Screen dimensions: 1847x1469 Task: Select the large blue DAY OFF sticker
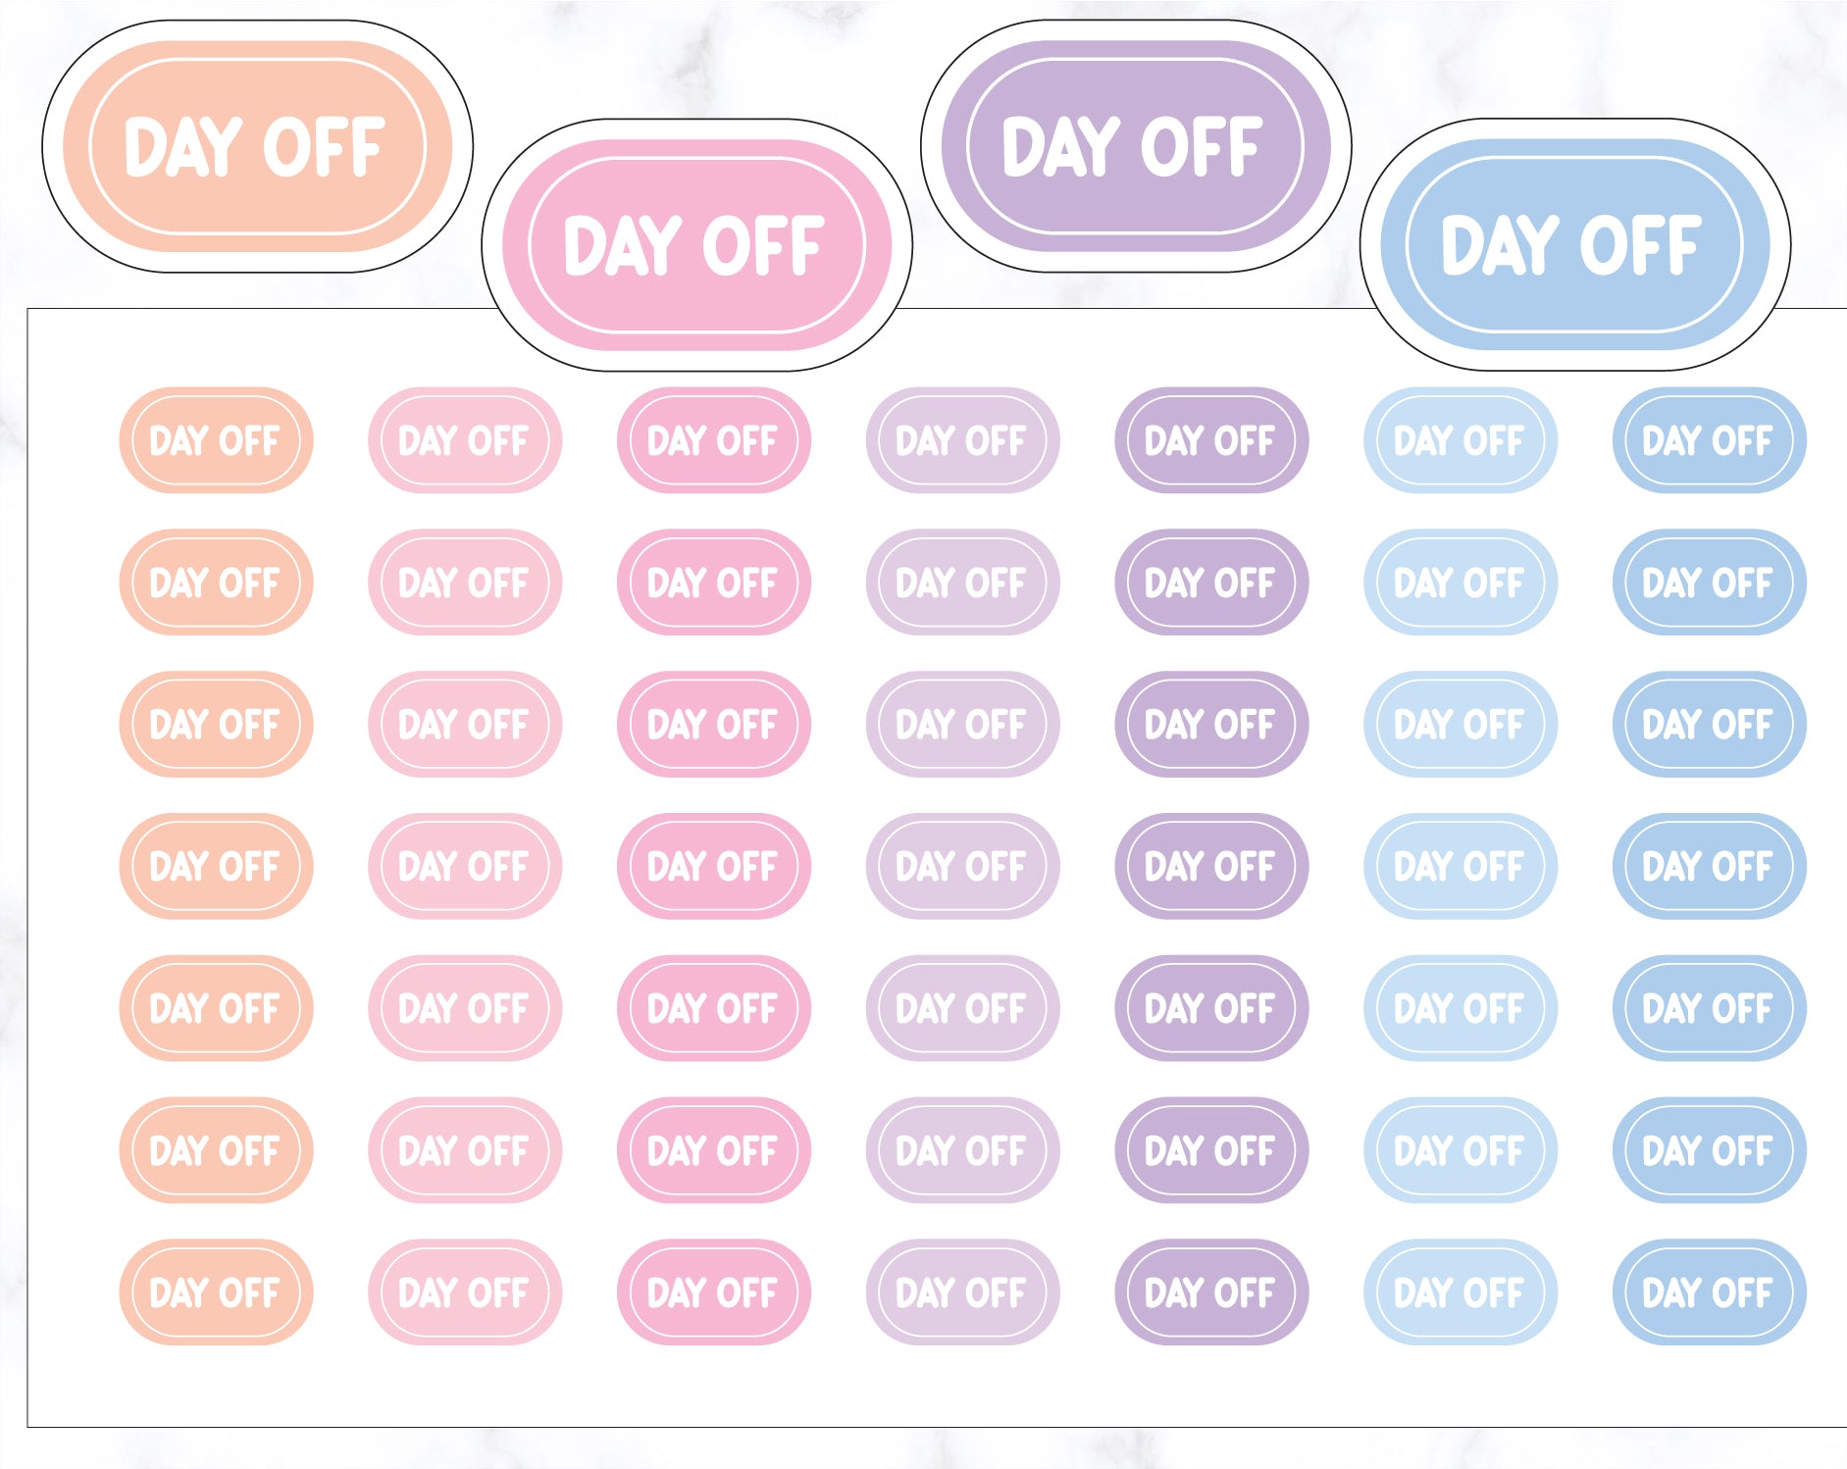[1574, 245]
